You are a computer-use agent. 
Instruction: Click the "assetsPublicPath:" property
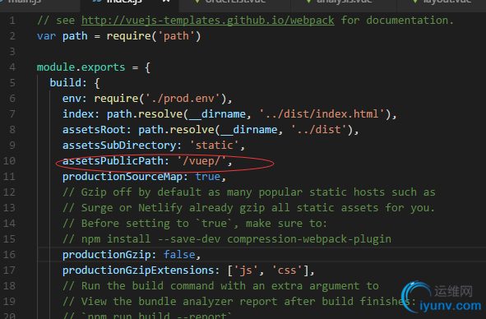click(x=116, y=161)
